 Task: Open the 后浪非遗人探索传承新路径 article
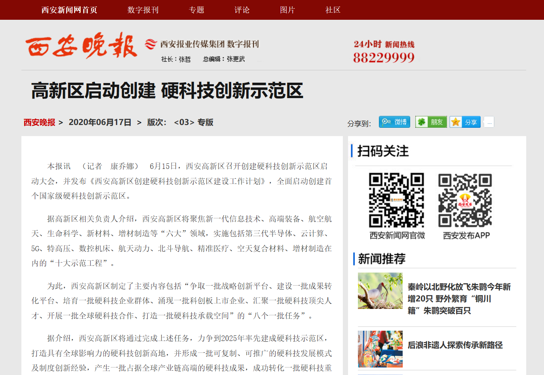coord(455,345)
